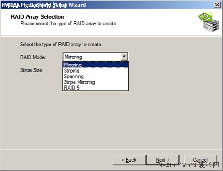Screen dimensions: 223x171
Task: Click the RAID Mode label
Action: 33,57
